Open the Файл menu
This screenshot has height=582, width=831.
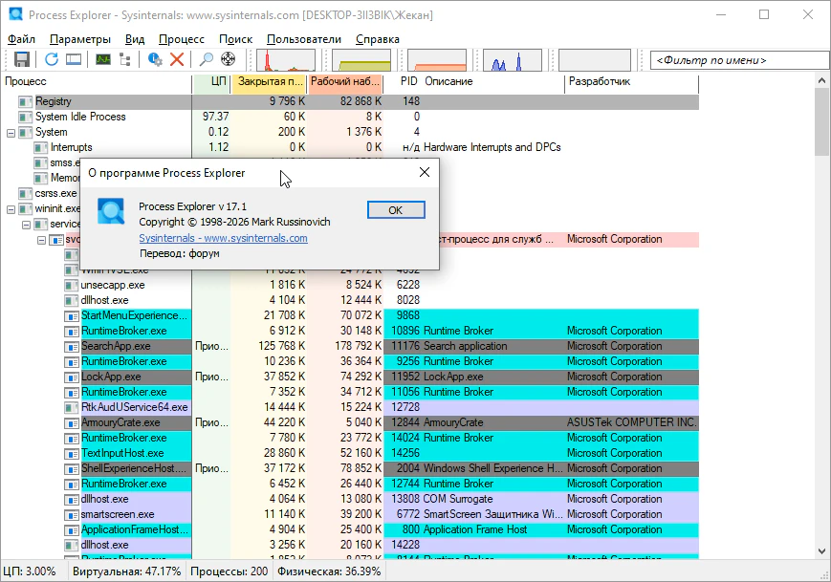tap(21, 39)
